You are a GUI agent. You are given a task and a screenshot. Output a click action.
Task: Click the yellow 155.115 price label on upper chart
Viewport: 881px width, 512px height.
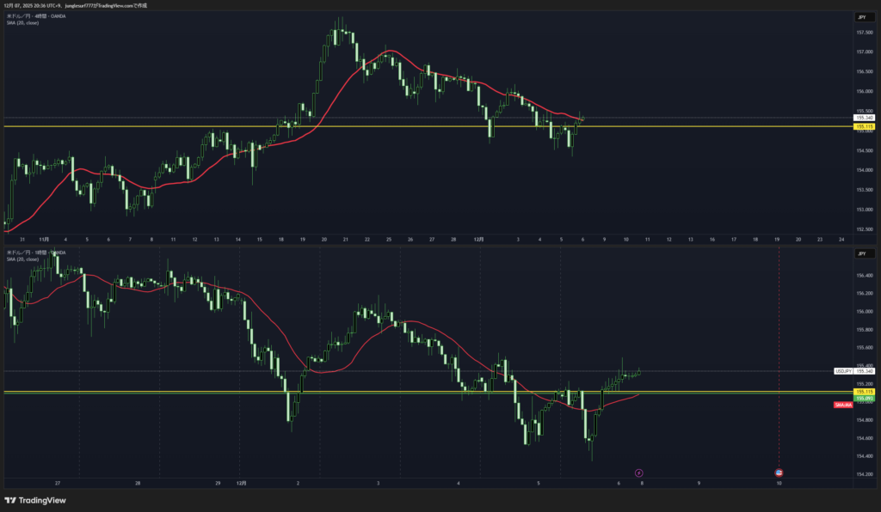(863, 127)
